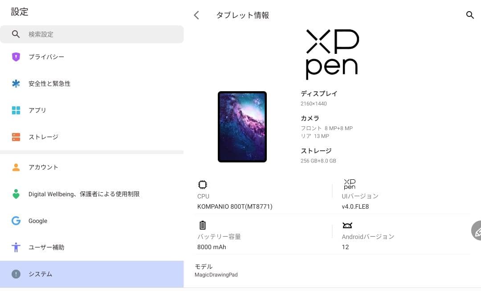Open the Privacy settings shield icon
Image resolution: width=481 pixels, height=291 pixels.
(16, 57)
